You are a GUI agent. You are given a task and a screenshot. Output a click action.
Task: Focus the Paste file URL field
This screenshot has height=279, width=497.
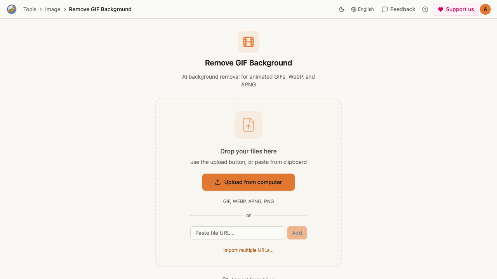pyautogui.click(x=237, y=233)
